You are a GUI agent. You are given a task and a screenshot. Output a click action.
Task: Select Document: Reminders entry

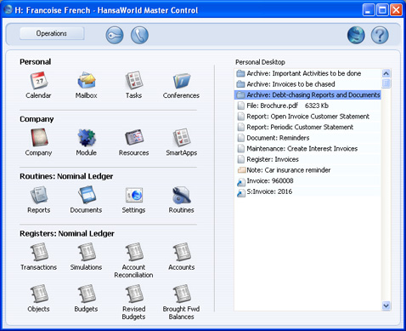click(x=308, y=138)
